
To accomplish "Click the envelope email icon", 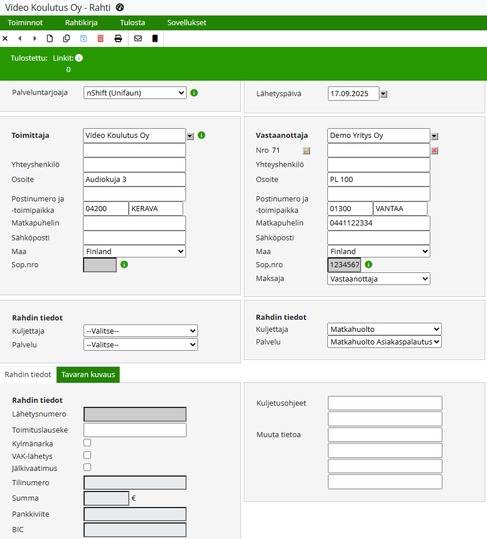I will (138, 38).
